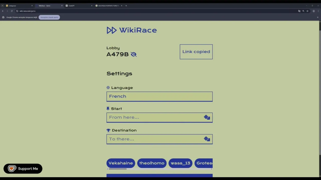Viewport: 321px width, 180px height.
Task: Open the translate page icon
Action: point(299,11)
